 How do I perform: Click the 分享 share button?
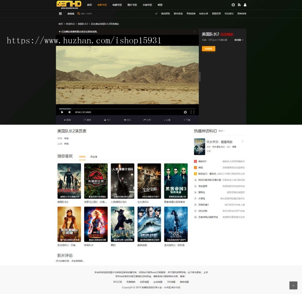(x=147, y=120)
